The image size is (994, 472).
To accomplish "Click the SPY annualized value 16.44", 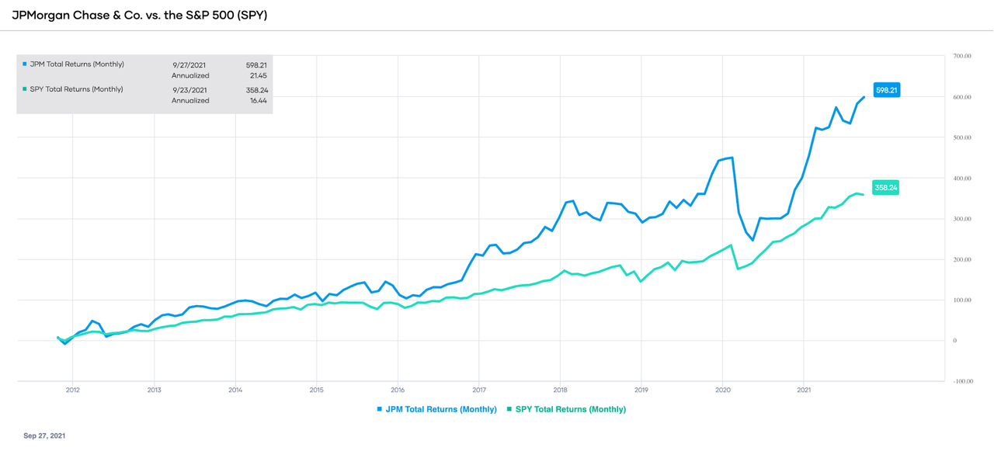I will pos(259,101).
